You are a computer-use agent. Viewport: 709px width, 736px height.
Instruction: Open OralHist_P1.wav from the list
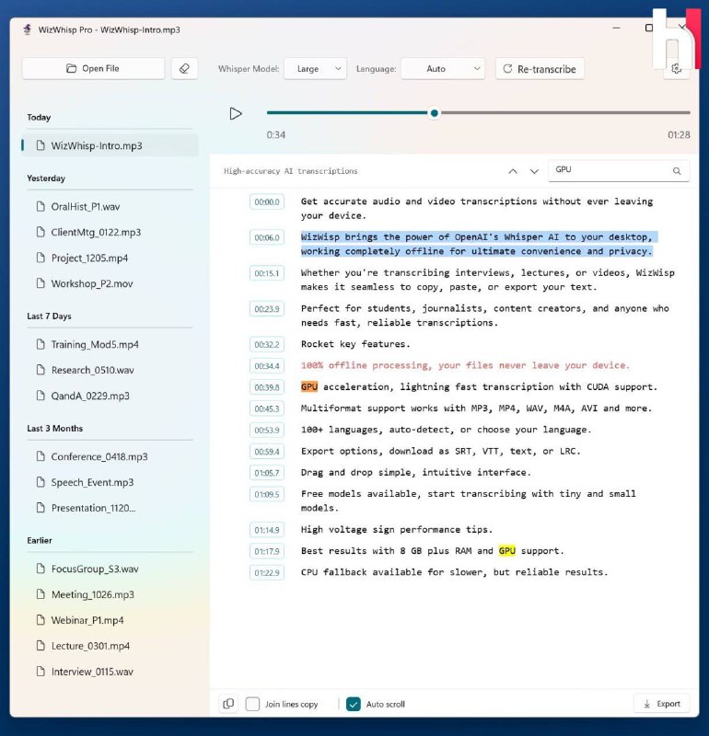(110, 206)
